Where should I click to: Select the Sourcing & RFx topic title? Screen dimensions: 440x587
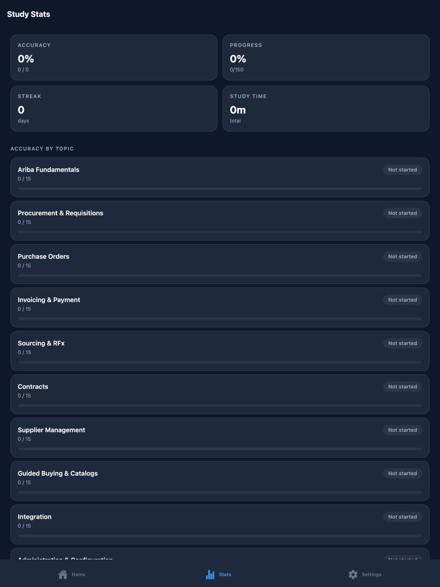click(41, 343)
